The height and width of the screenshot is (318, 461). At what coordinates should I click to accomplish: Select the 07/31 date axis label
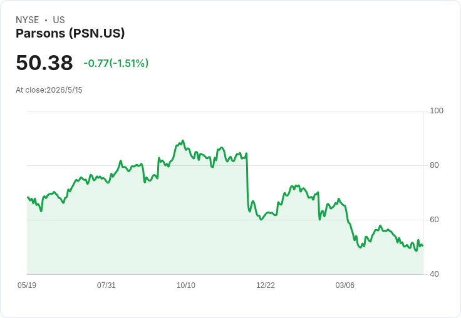(x=106, y=285)
